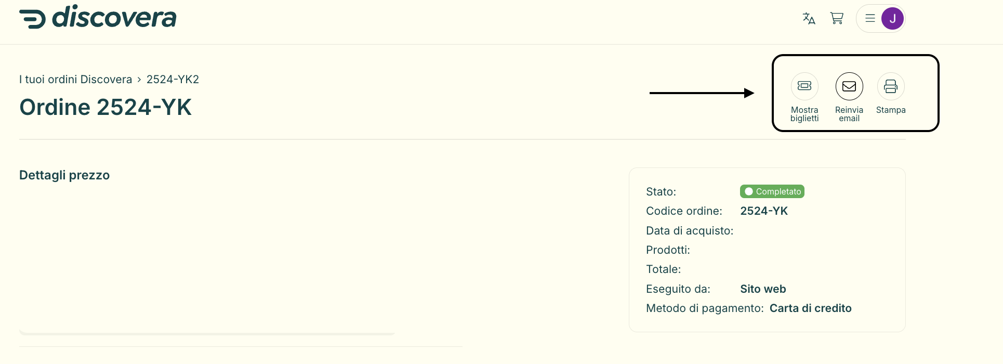The image size is (1003, 364).
Task: Click the language translation icon
Action: (x=809, y=19)
